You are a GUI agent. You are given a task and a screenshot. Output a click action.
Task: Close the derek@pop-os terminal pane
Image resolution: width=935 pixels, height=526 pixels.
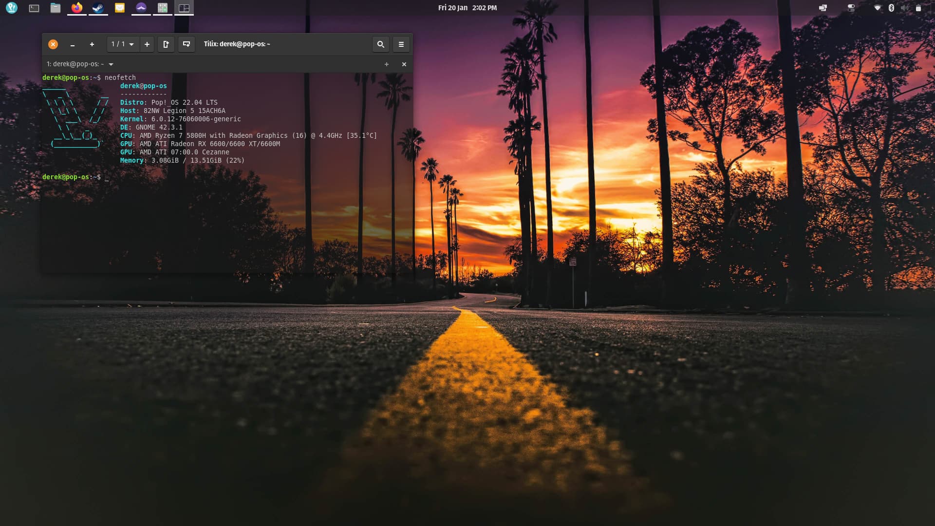404,64
